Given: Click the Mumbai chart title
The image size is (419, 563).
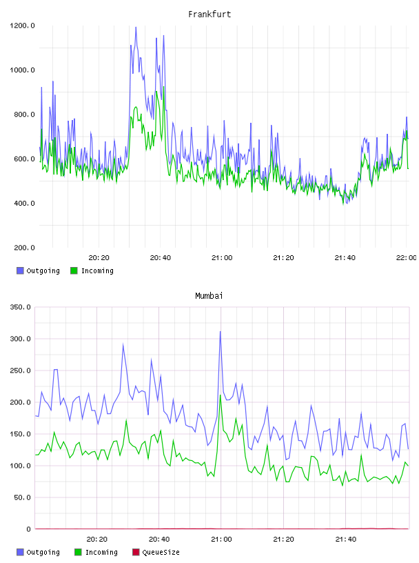Looking at the screenshot, I should [x=209, y=296].
